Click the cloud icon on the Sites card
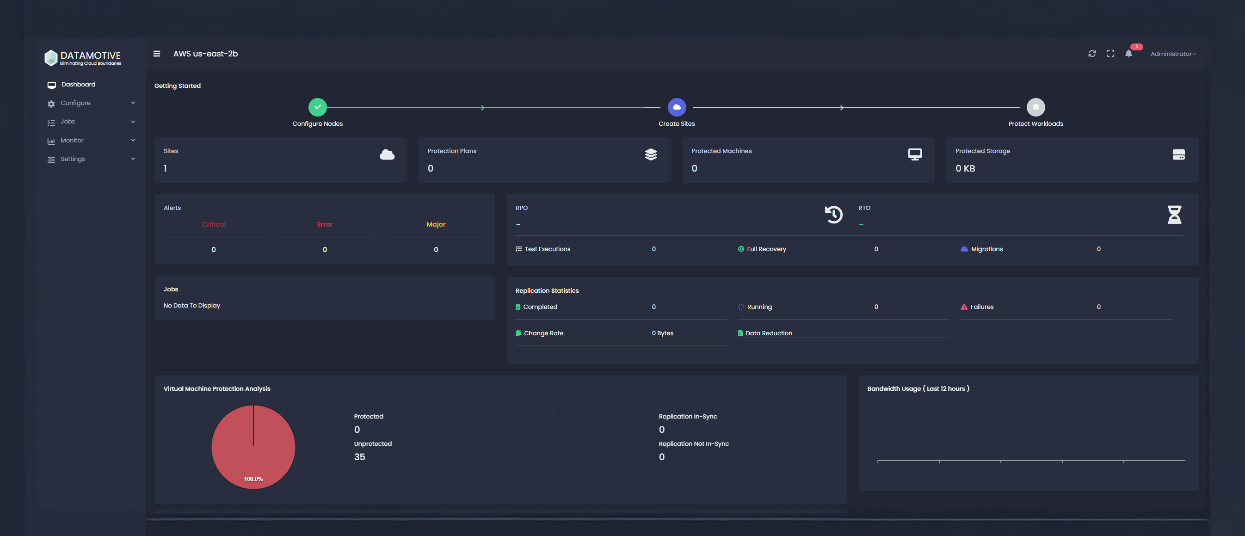 click(x=387, y=154)
